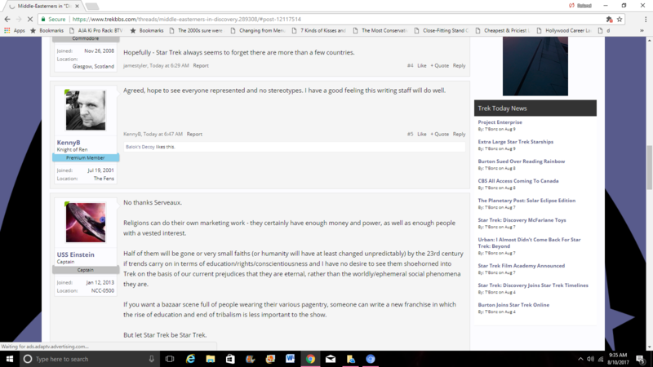Screen dimensions: 653x367
Task: Select the Middle-Easterners in Discovery tab
Action: [x=44, y=7]
